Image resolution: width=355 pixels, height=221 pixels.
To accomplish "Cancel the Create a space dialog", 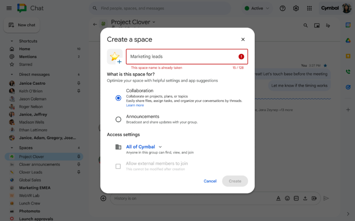I will [210, 181].
